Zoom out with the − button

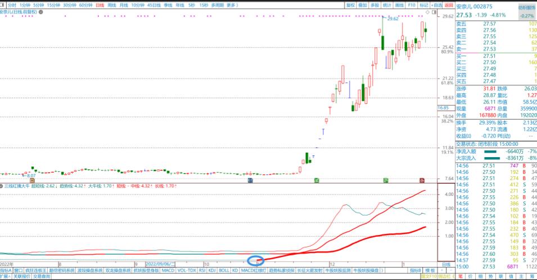451,270
